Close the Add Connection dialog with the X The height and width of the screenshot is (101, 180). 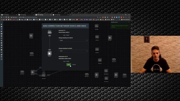[87, 25]
